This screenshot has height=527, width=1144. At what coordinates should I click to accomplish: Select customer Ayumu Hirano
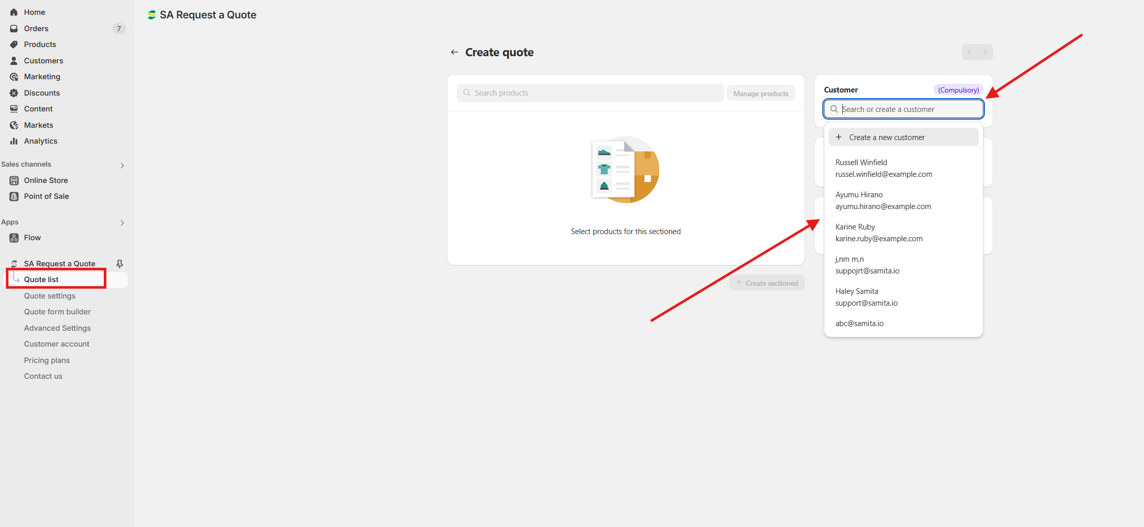point(904,200)
